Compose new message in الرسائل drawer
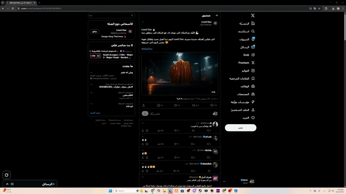 [12, 184]
